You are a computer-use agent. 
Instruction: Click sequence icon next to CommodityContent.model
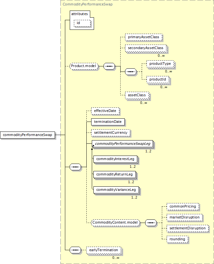151,223
